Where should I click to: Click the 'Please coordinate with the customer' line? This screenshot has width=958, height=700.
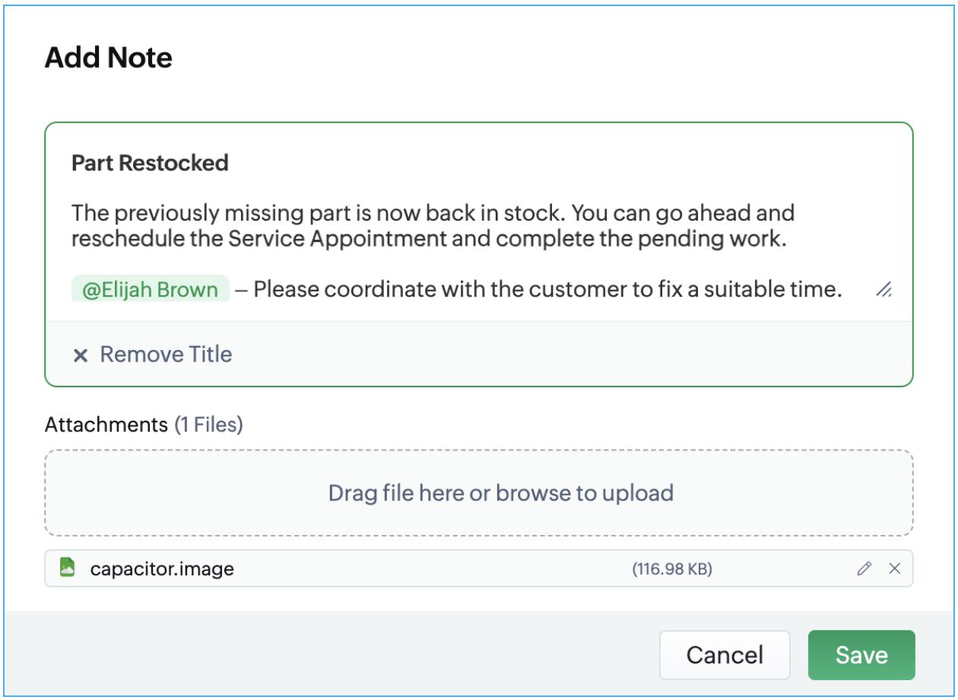coord(547,290)
